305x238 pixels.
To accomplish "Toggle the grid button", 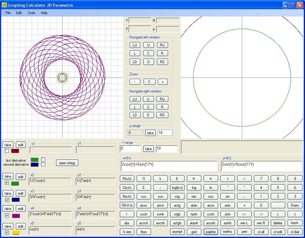I will tap(194, 232).
